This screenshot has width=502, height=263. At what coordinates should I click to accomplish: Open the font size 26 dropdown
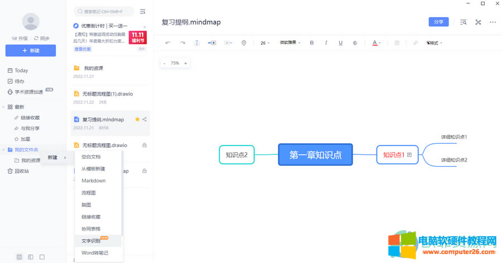(x=266, y=43)
